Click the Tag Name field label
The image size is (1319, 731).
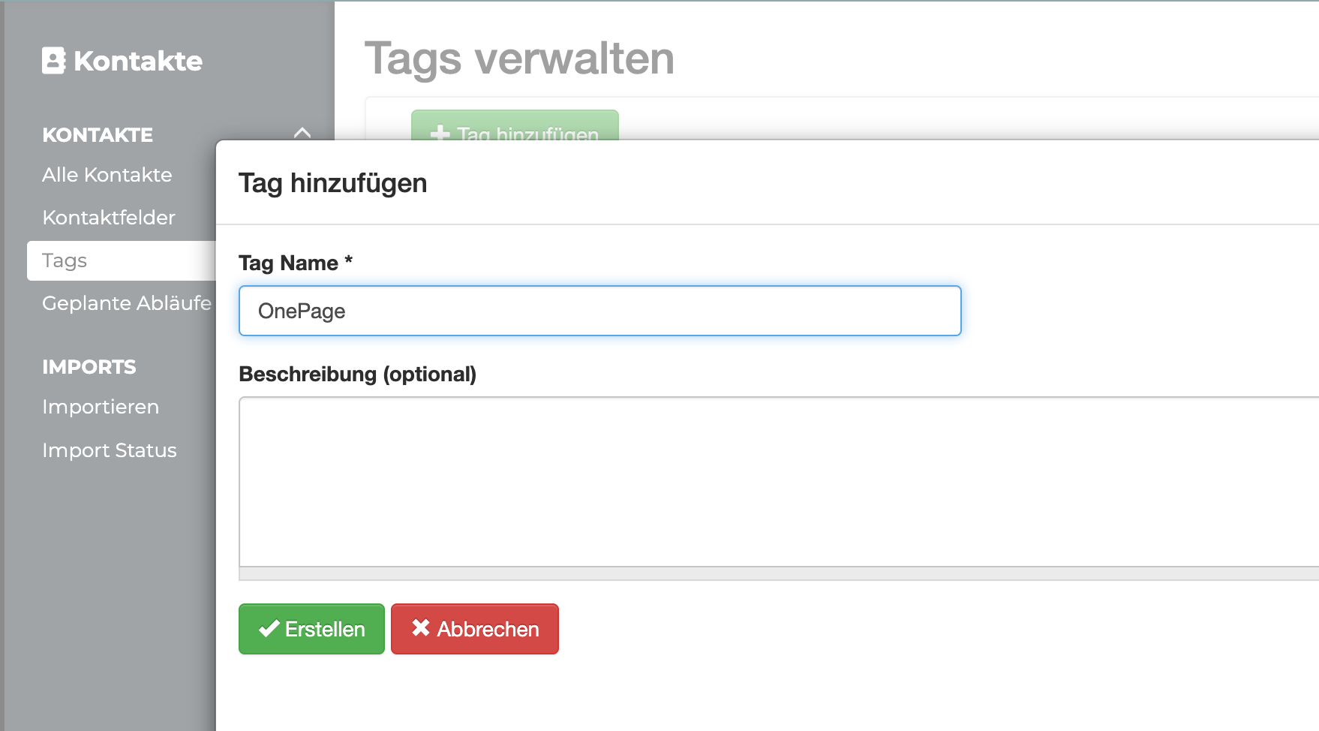tap(289, 263)
